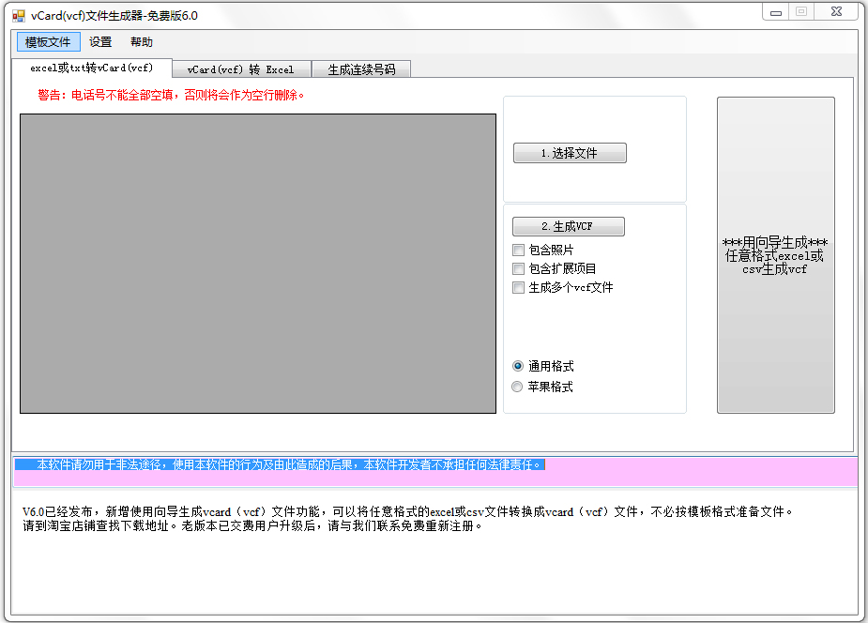Select the excel或txt转vCard(vcf) tab
This screenshot has width=868, height=623.
[x=90, y=68]
